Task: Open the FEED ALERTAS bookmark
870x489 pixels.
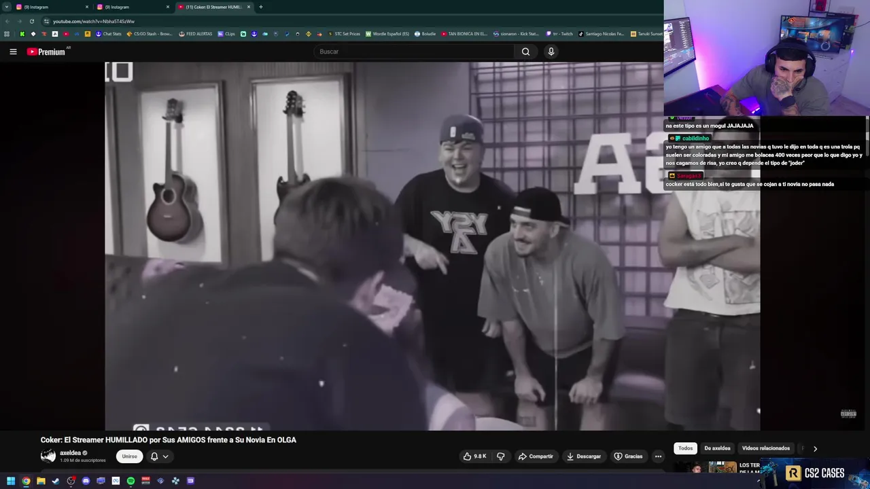Action: tap(196, 34)
